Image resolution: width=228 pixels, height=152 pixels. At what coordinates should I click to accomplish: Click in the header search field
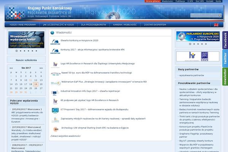click(204, 15)
